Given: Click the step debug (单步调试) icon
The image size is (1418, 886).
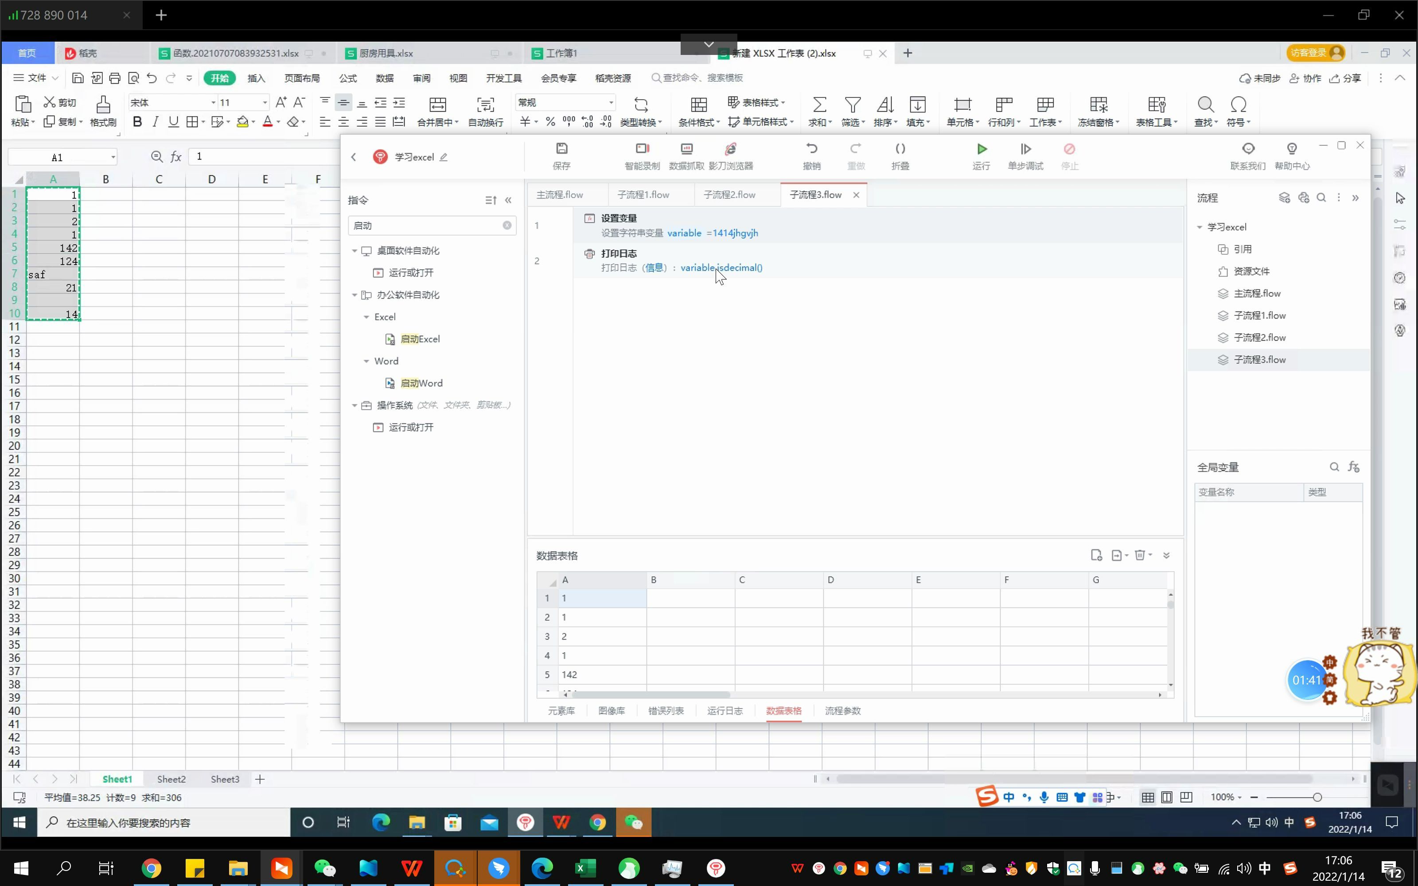Looking at the screenshot, I should pos(1025,149).
